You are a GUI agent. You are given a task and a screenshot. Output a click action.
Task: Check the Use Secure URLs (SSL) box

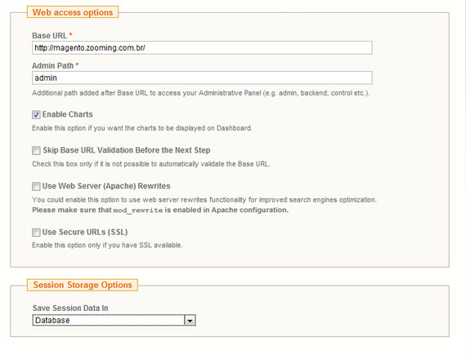click(36, 233)
